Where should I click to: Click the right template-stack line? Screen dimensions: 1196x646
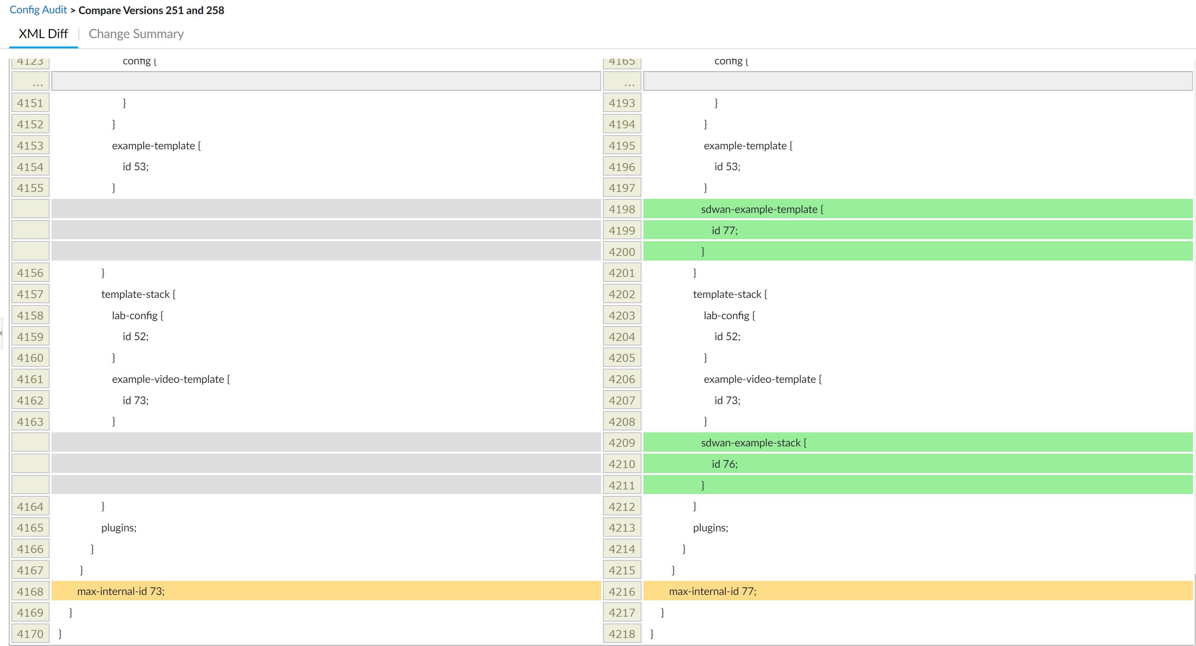click(x=729, y=294)
